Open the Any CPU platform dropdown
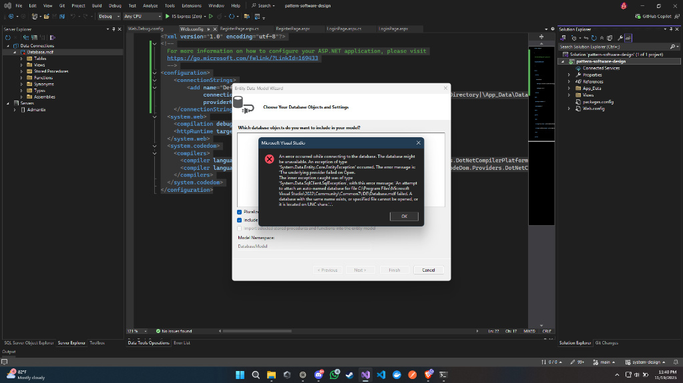Image resolution: width=683 pixels, height=383 pixels. click(x=142, y=17)
